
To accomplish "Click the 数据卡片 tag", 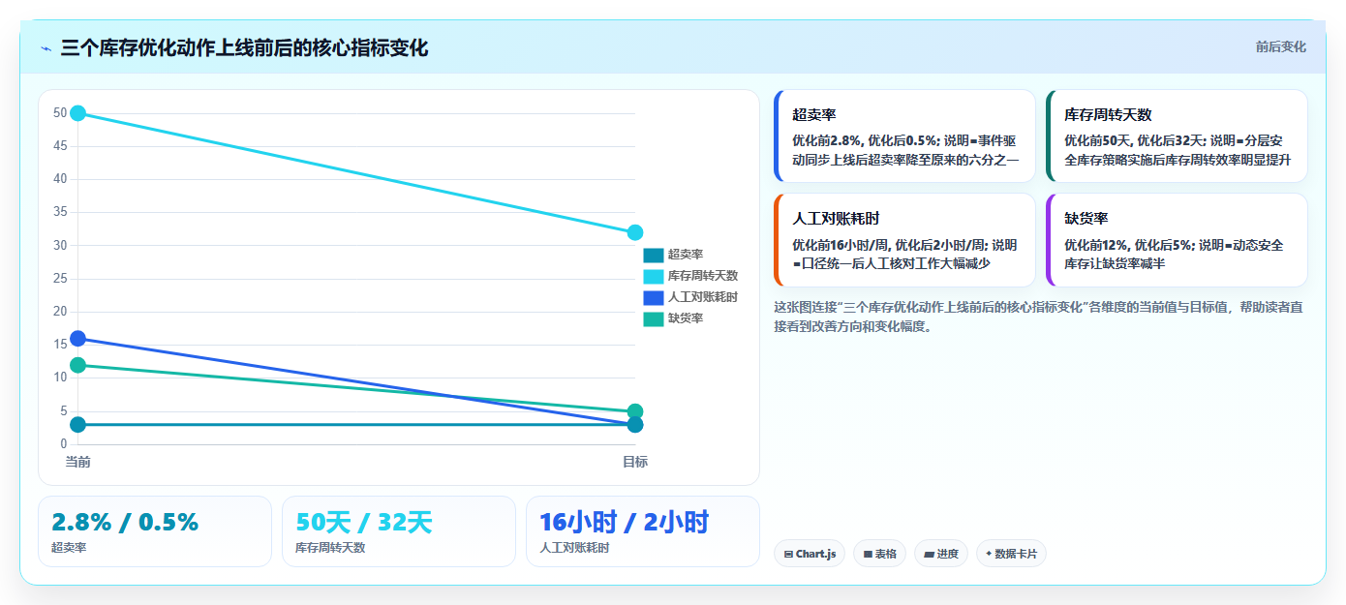I will click(x=1011, y=554).
